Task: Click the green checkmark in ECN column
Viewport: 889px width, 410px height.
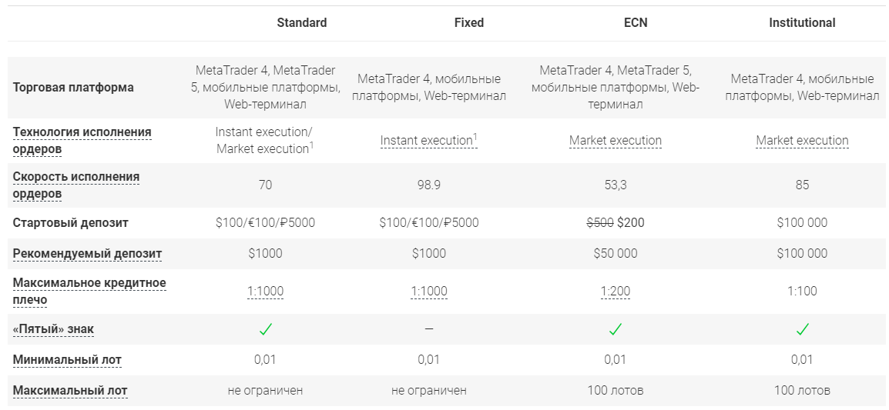Action: (x=615, y=329)
